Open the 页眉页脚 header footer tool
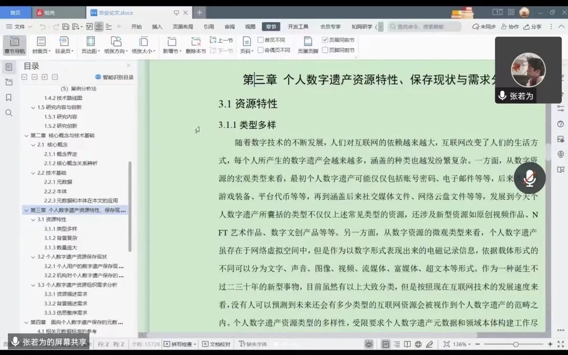This screenshot has height=355, width=568. tap(308, 45)
